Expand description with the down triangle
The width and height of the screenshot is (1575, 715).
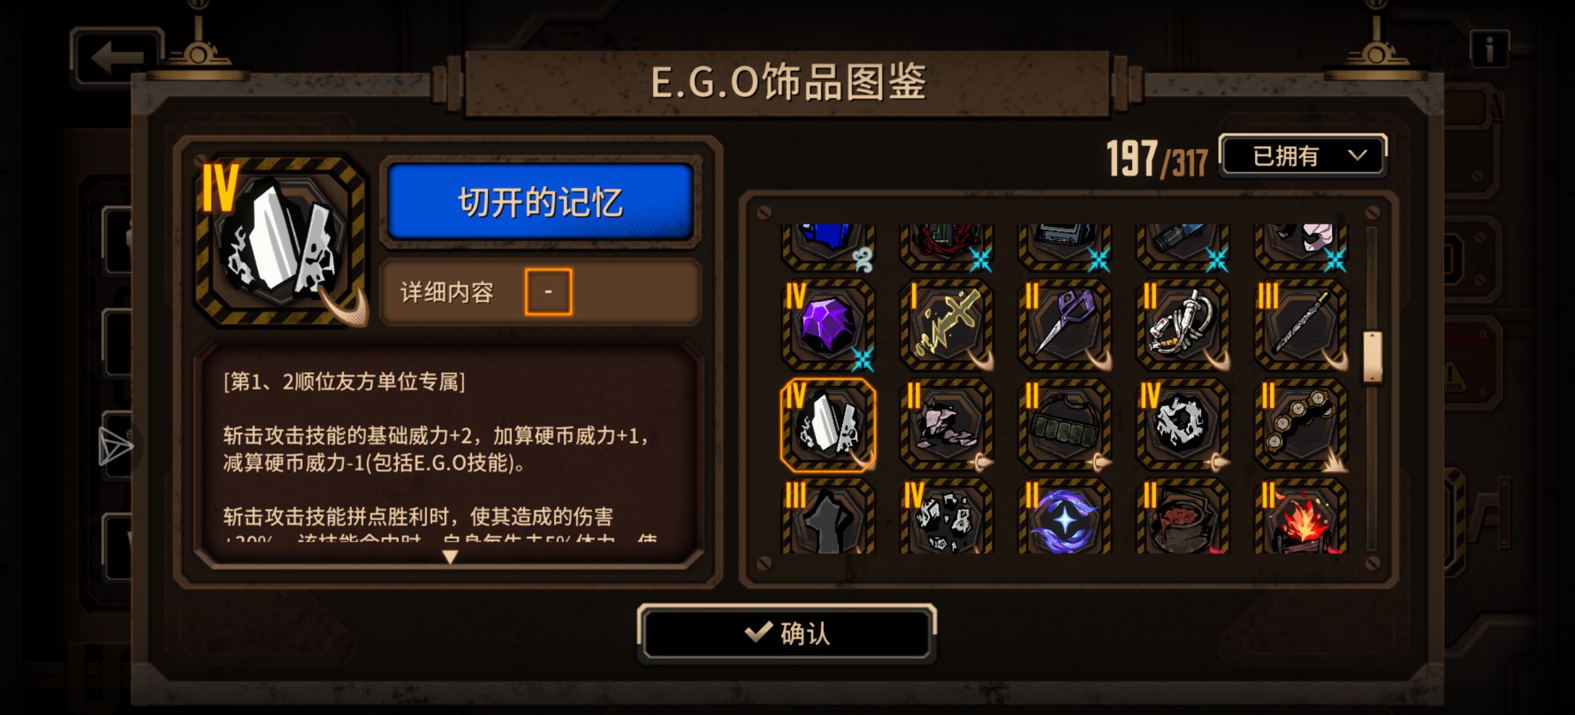[x=450, y=557]
